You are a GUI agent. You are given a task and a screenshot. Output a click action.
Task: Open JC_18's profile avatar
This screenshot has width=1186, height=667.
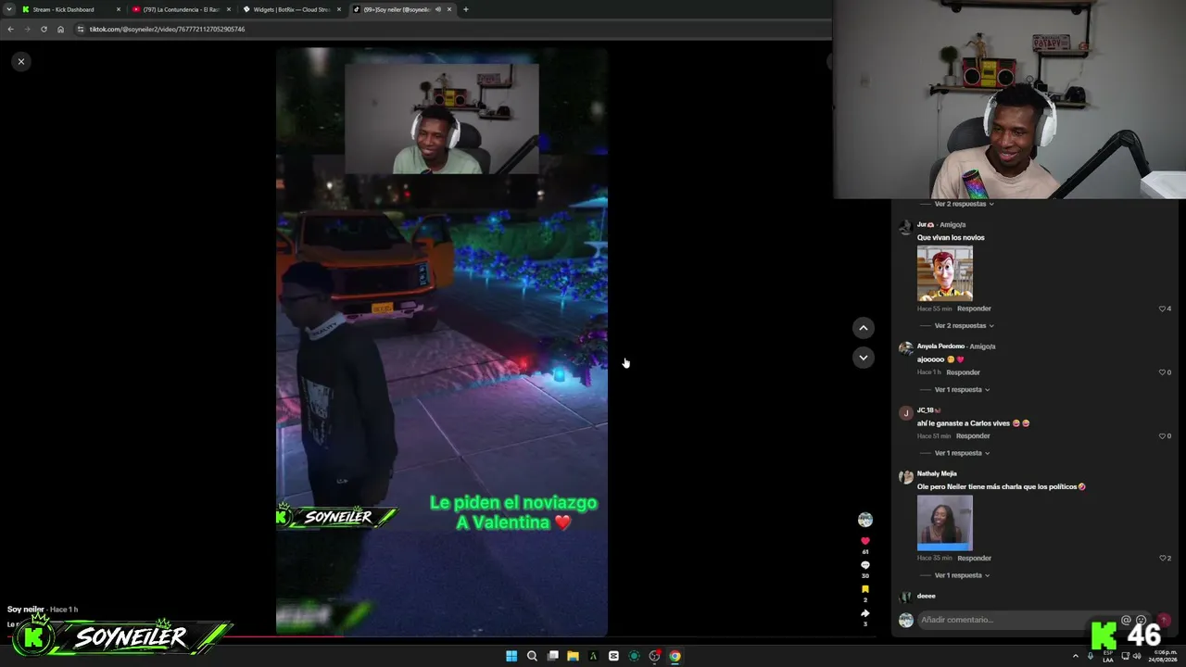pos(905,414)
